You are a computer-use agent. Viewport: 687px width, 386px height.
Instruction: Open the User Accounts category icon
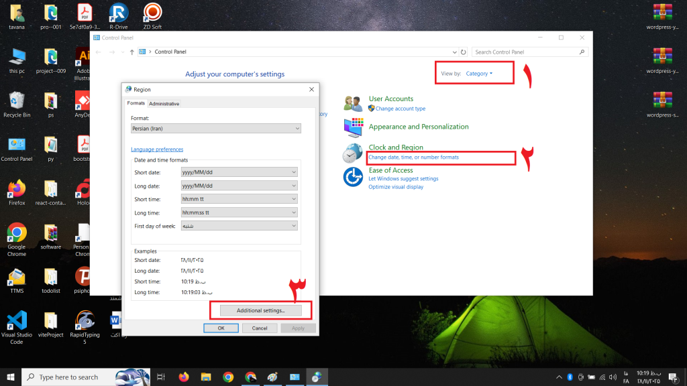(353, 103)
